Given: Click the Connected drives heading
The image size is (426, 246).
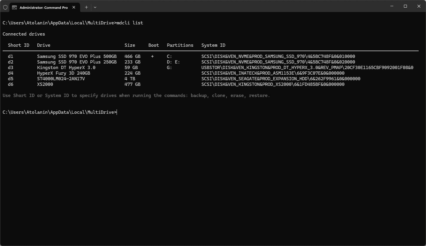Looking at the screenshot, I should pos(24,34).
